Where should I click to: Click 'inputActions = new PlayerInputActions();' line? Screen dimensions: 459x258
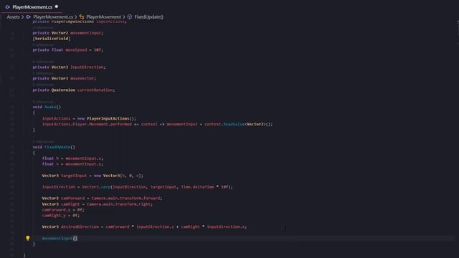pyautogui.click(x=89, y=118)
